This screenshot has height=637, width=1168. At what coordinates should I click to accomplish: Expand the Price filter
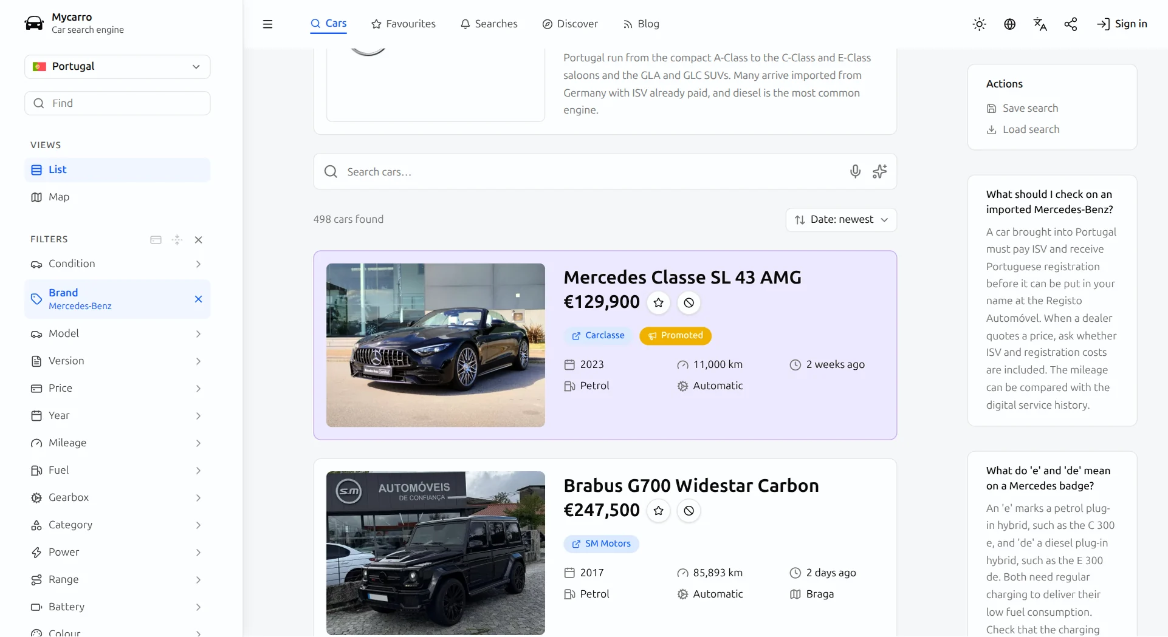(117, 389)
